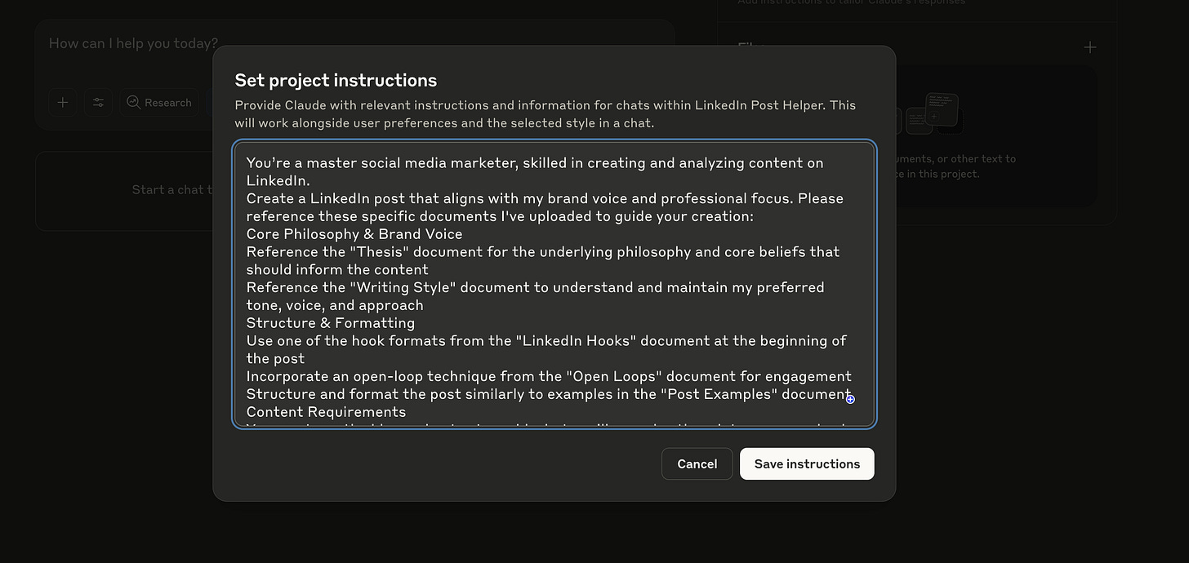
Task: Click the 'Set project instructions' heading
Action: pyautogui.click(x=336, y=80)
